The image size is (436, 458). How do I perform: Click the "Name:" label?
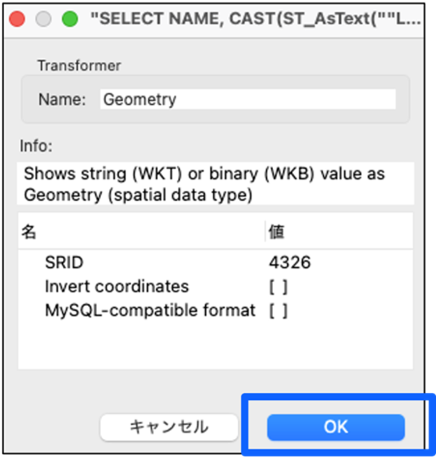tap(62, 100)
